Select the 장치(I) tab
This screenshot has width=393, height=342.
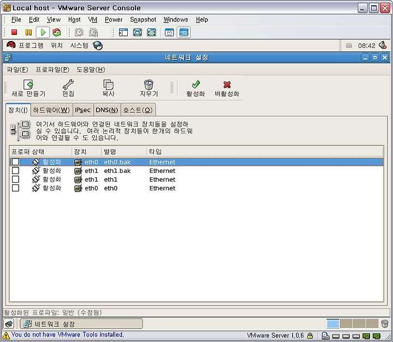(x=18, y=110)
